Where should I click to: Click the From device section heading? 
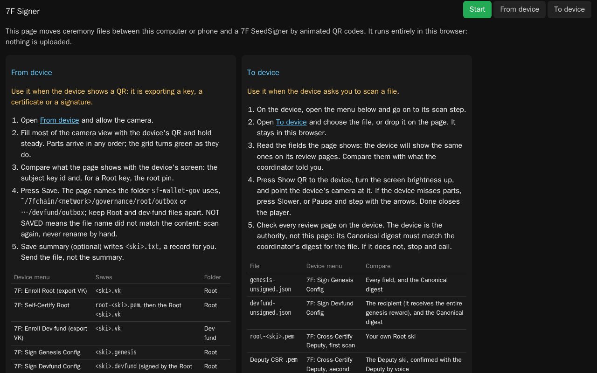coord(32,73)
